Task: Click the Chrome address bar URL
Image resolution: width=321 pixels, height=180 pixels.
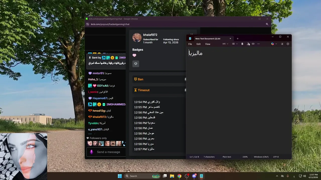Action: pos(110,24)
